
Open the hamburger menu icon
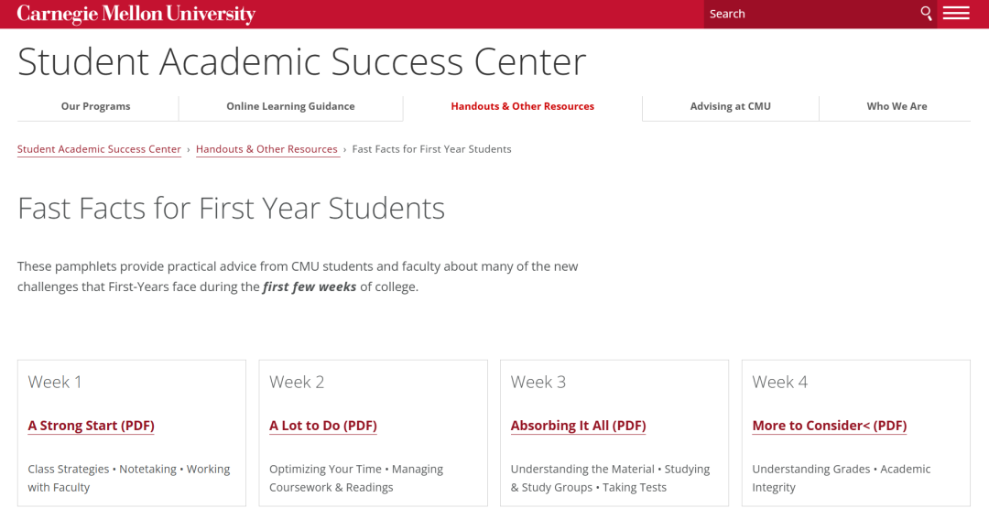955,13
